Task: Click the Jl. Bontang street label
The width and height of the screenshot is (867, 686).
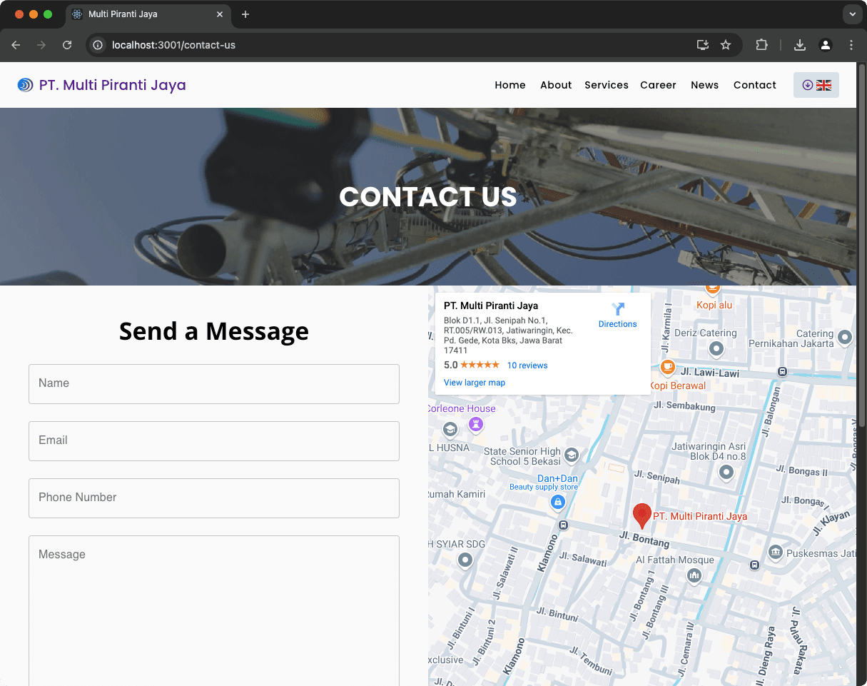Action: tap(644, 539)
